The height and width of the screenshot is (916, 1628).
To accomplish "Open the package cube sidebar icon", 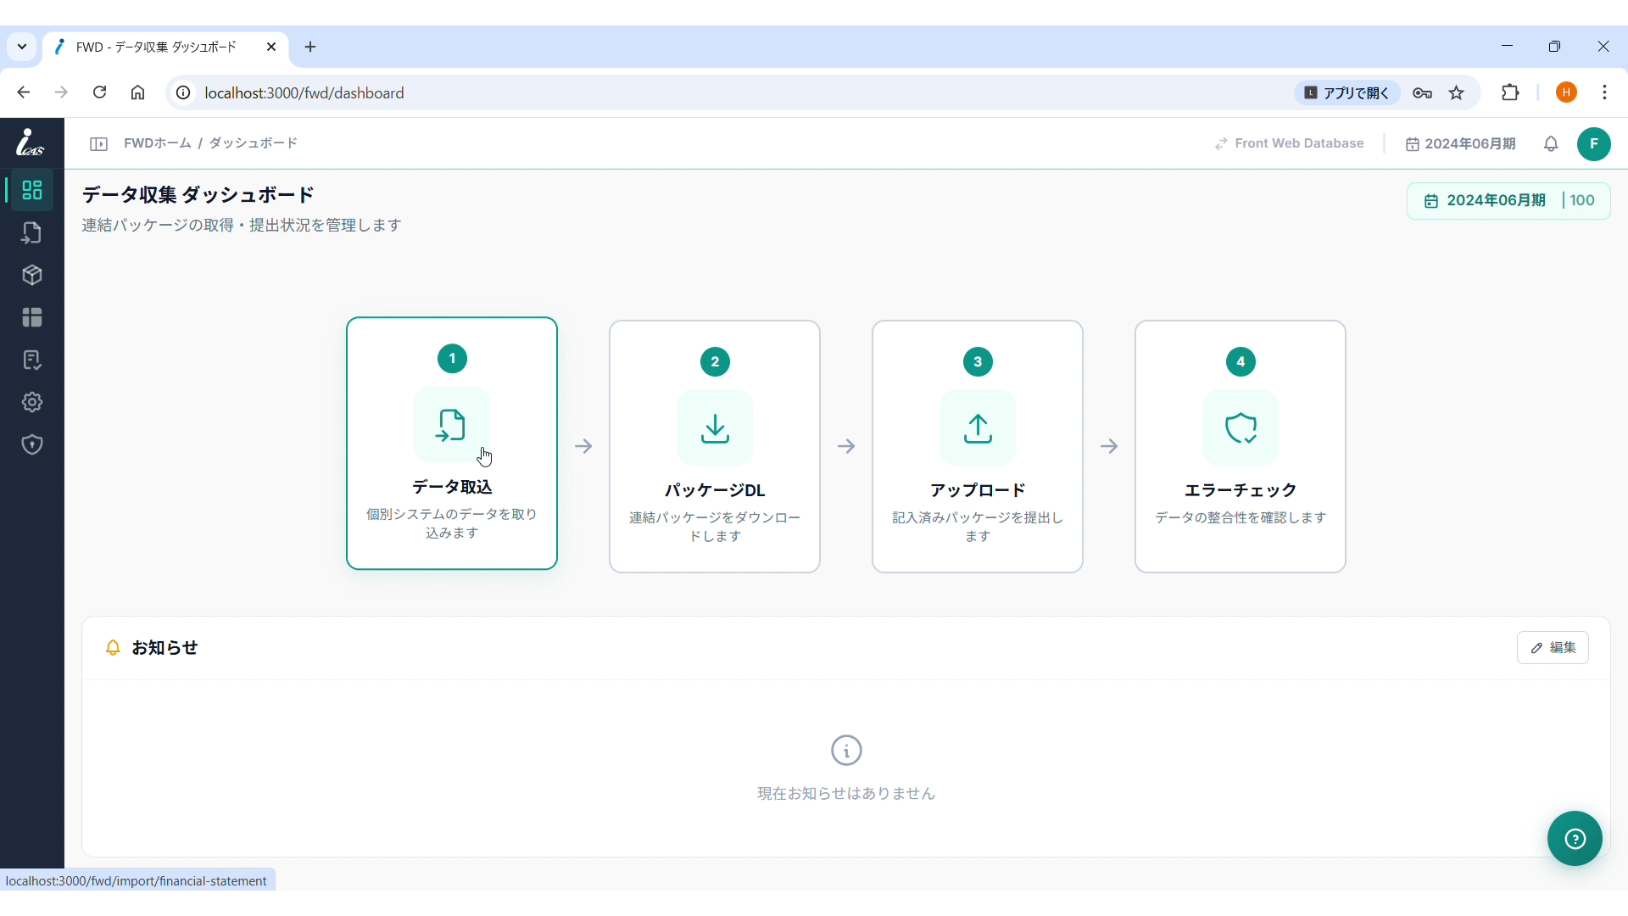I will (x=32, y=276).
